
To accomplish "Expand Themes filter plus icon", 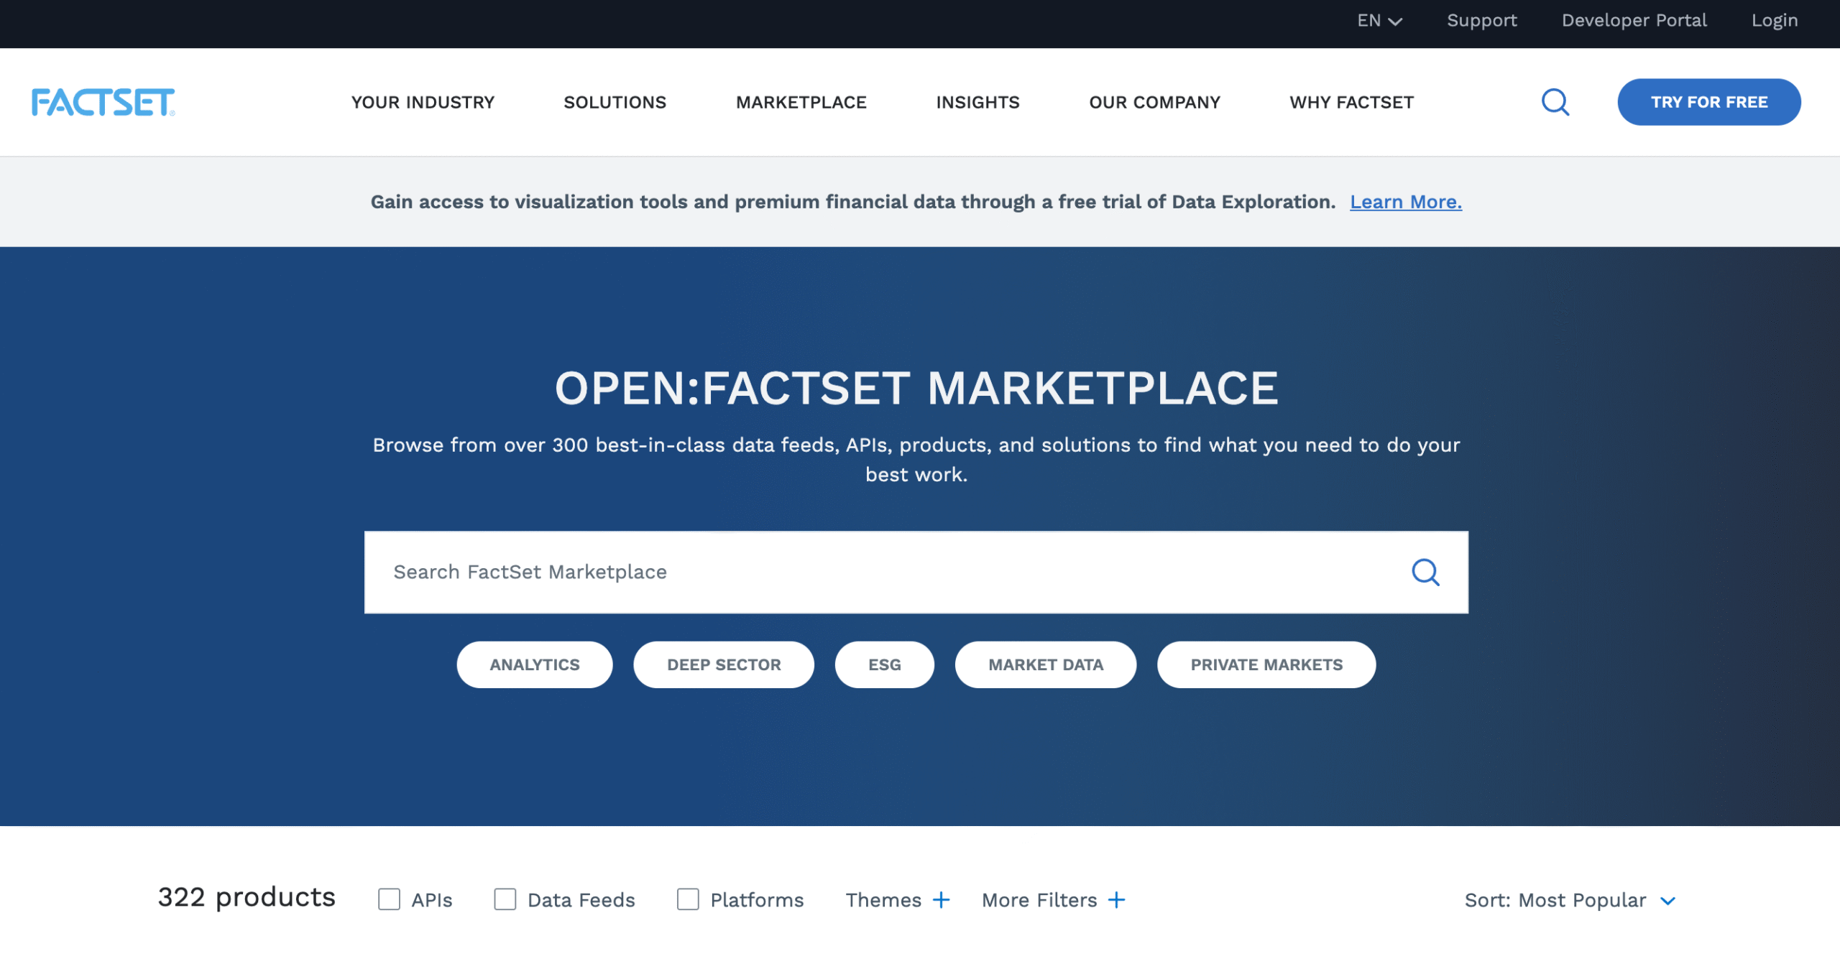I will pos(941,900).
